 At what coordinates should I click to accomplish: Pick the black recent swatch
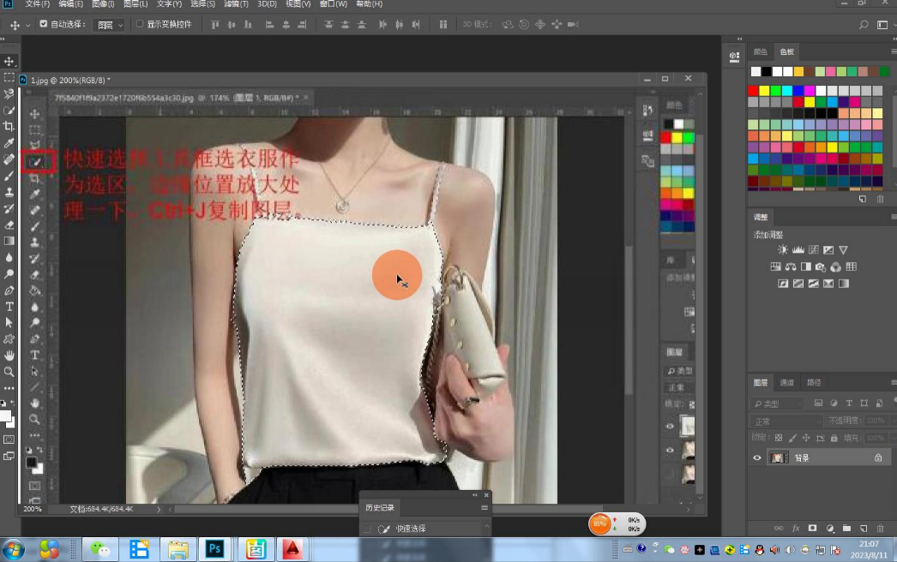click(767, 71)
